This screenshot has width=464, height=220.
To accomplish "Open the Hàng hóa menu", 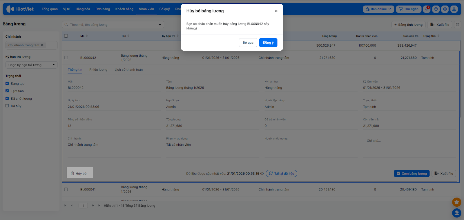I will coord(83,9).
